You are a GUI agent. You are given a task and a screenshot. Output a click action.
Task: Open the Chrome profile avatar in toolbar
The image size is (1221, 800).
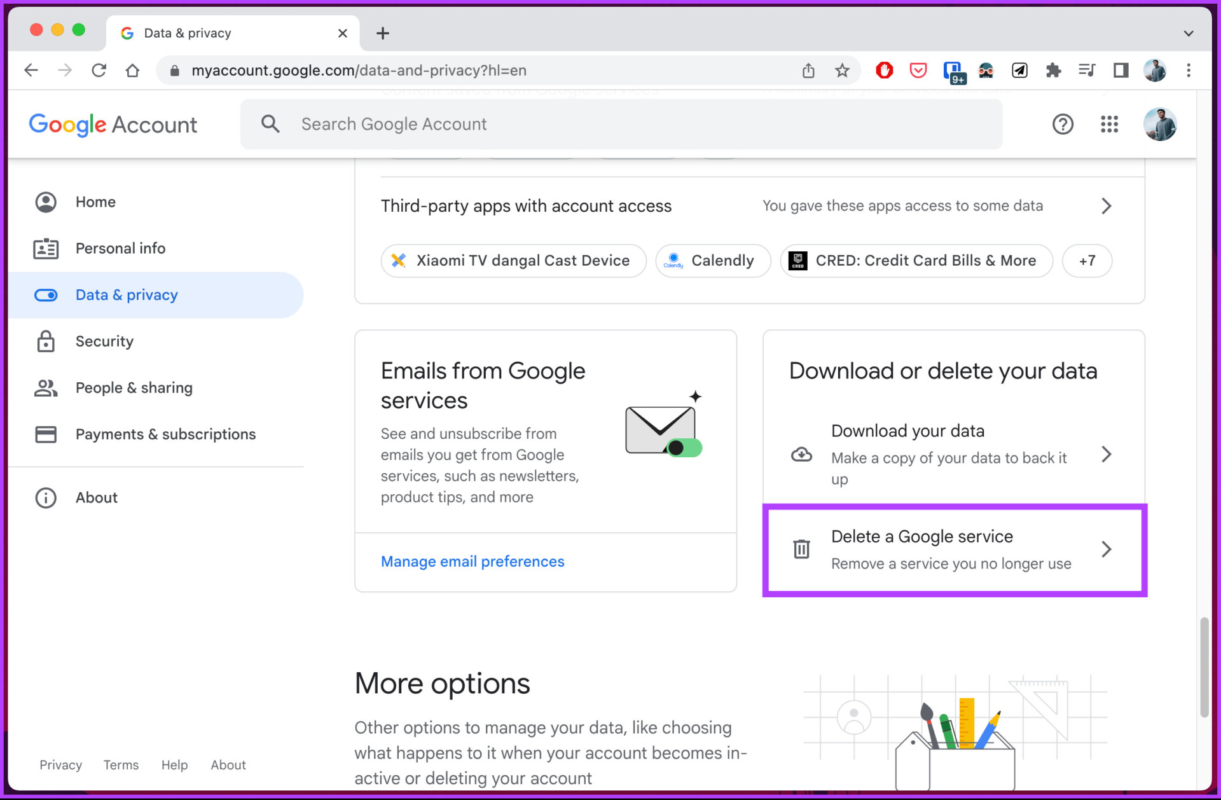click(x=1155, y=70)
